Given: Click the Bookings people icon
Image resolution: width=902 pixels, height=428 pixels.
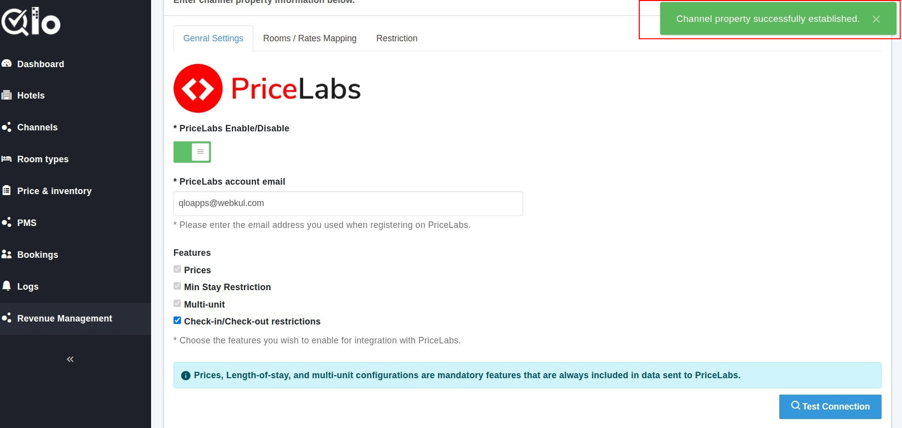Looking at the screenshot, I should click(x=6, y=254).
